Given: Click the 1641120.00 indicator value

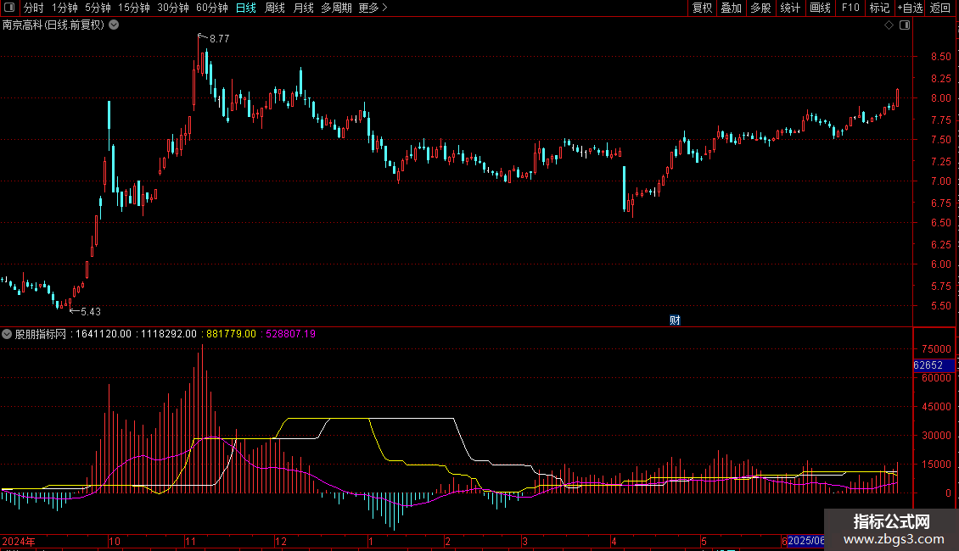Looking at the screenshot, I should pyautogui.click(x=104, y=334).
